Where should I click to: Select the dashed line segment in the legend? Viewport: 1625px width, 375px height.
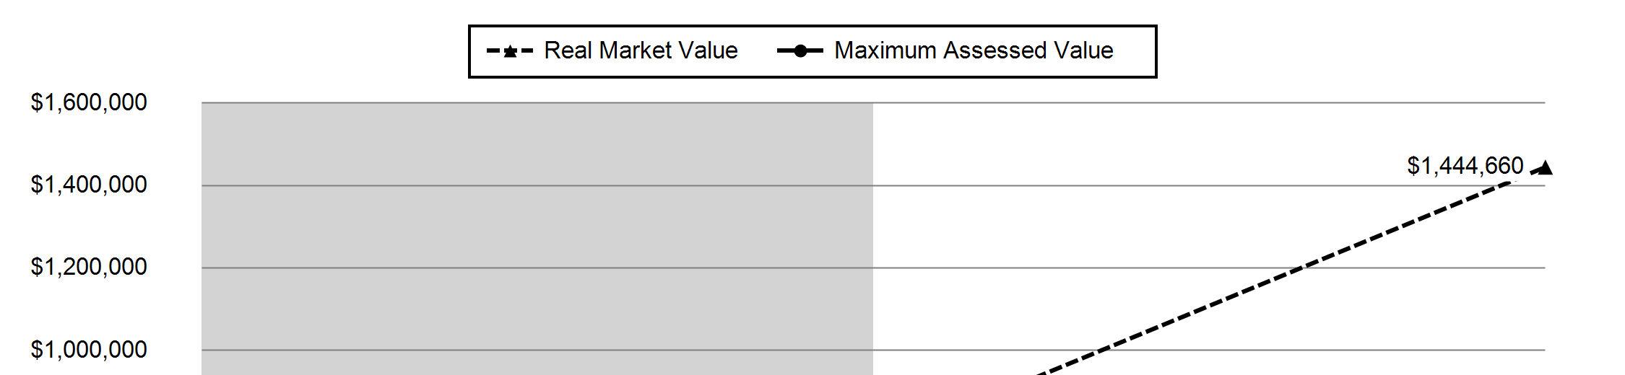pos(511,51)
